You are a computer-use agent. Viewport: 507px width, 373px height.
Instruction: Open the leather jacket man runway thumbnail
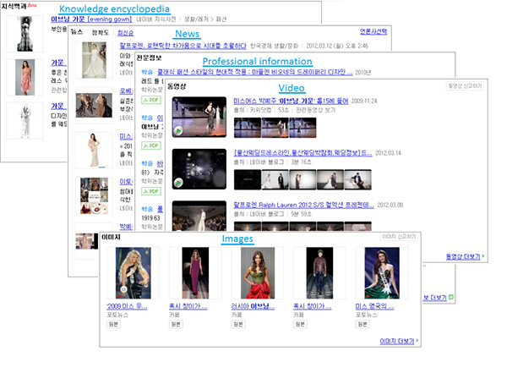pos(319,273)
